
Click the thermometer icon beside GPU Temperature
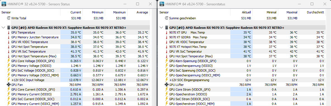click(9, 32)
